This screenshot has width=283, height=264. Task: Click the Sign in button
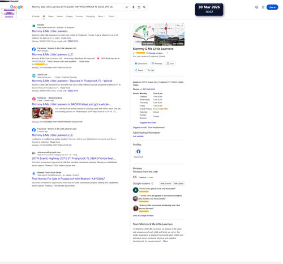[x=272, y=7]
